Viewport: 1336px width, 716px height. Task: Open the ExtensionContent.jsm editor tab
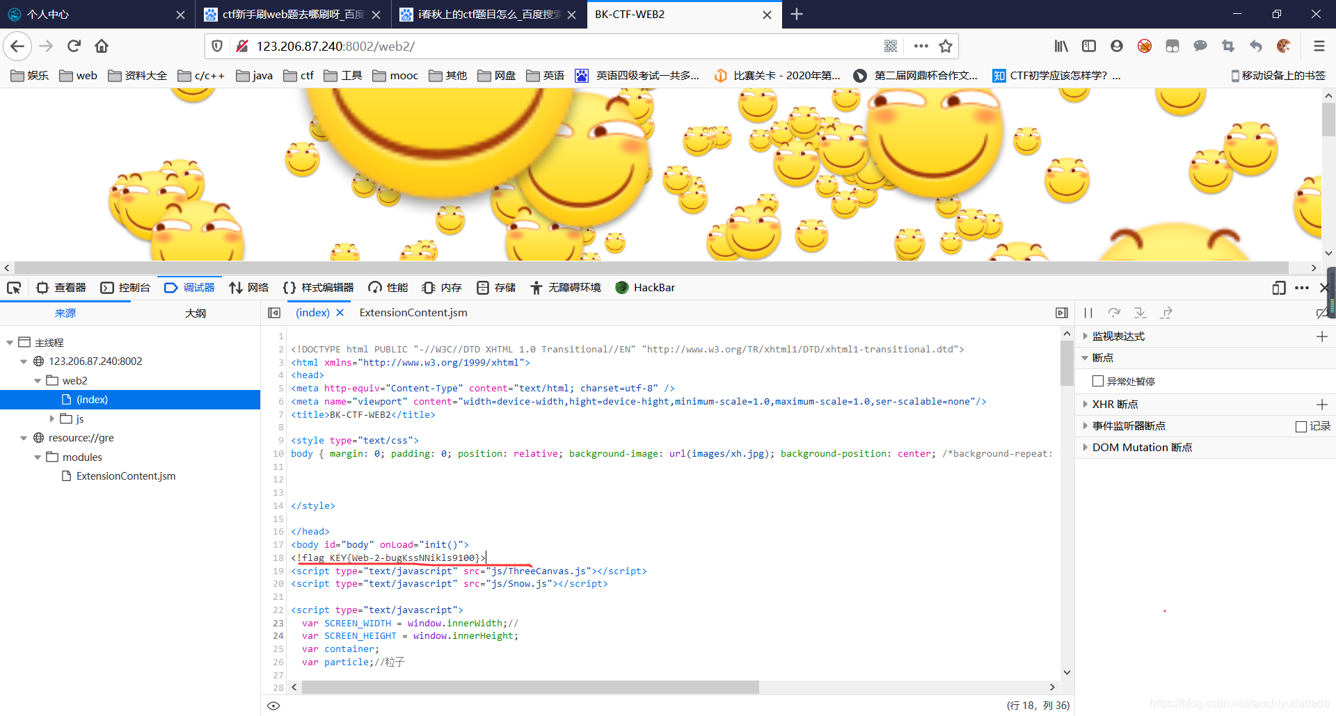[x=413, y=313]
